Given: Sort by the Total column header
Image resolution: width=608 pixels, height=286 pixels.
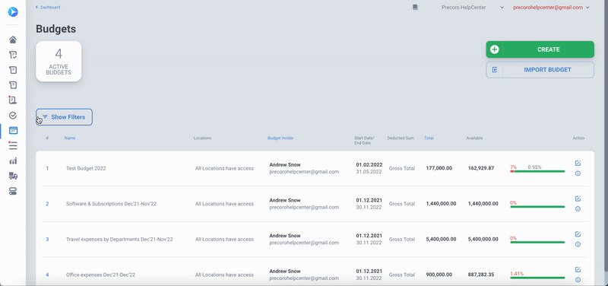Looking at the screenshot, I should 429,138.
